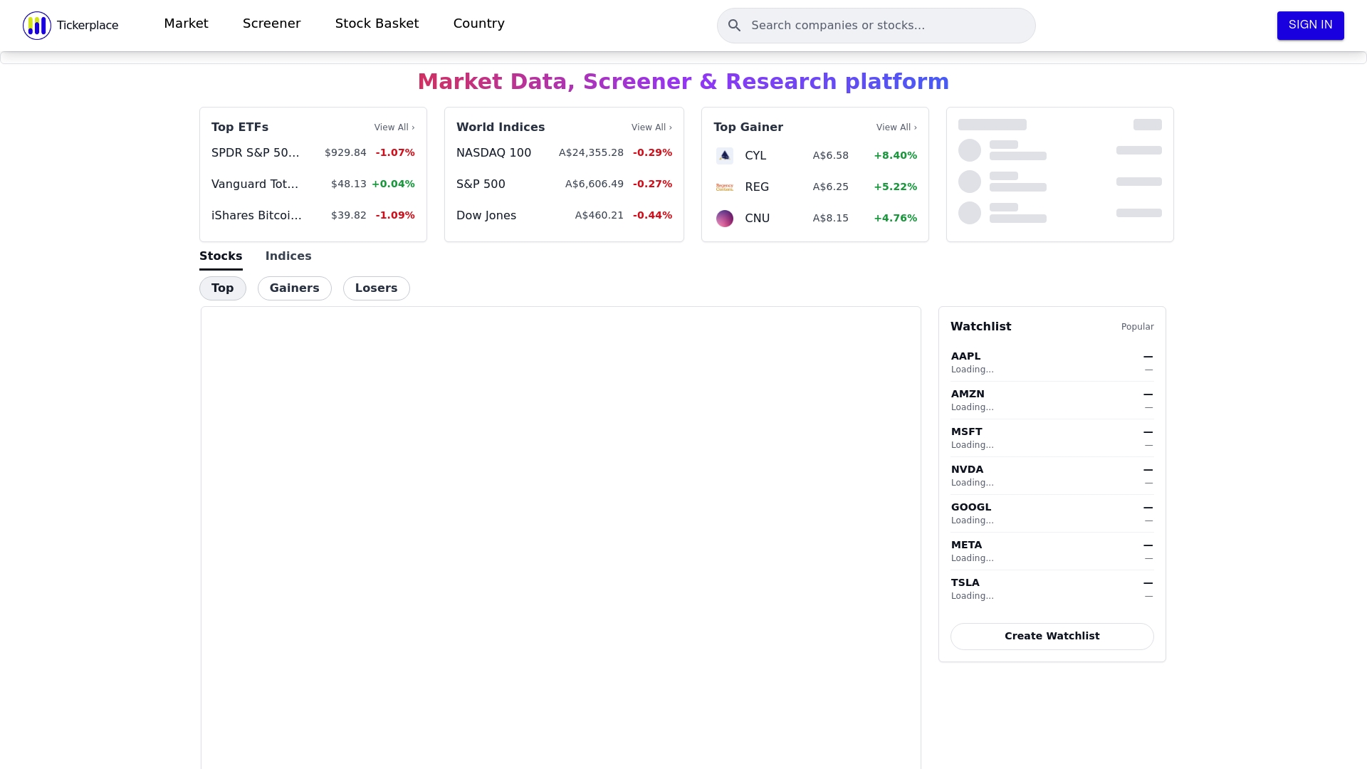
Task: Switch to the Indices tab
Action: point(288,256)
